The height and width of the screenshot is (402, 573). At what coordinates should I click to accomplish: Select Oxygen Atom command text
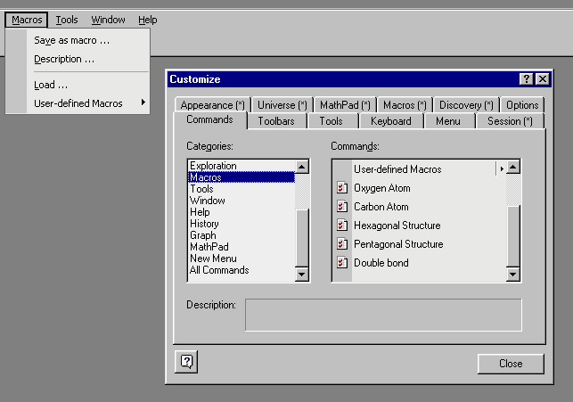click(x=382, y=188)
